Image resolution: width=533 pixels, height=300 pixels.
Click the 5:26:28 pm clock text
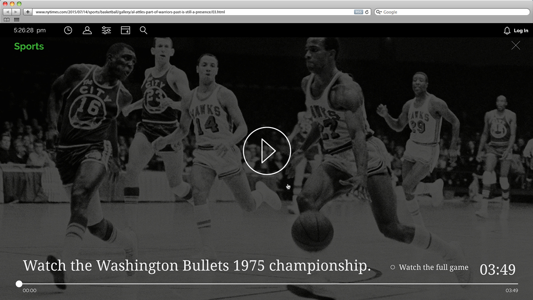pyautogui.click(x=30, y=30)
